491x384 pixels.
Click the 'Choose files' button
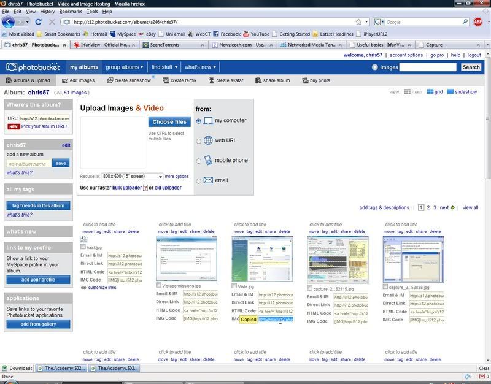169,122
